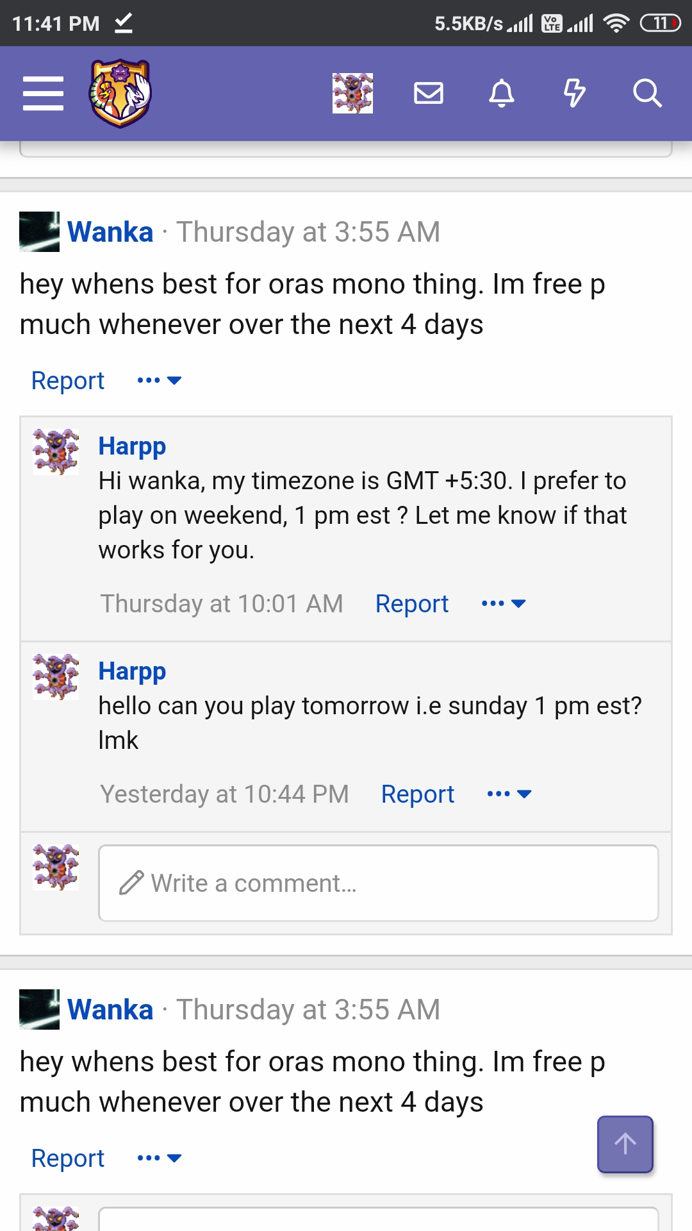Expand options on Harpp's Sunday comment

(x=509, y=794)
